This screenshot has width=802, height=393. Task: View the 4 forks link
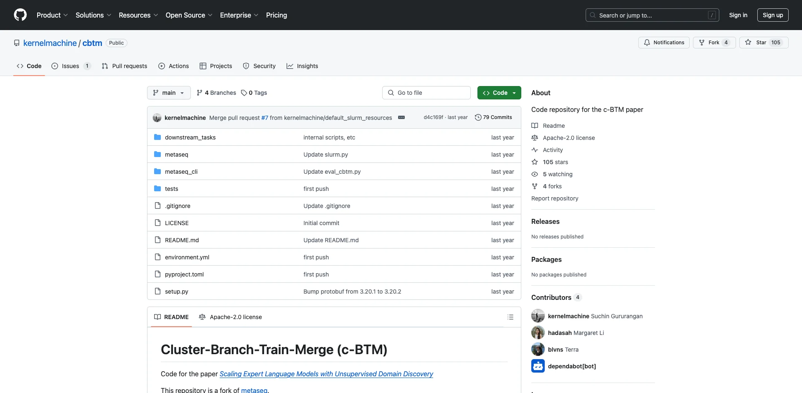(546, 186)
